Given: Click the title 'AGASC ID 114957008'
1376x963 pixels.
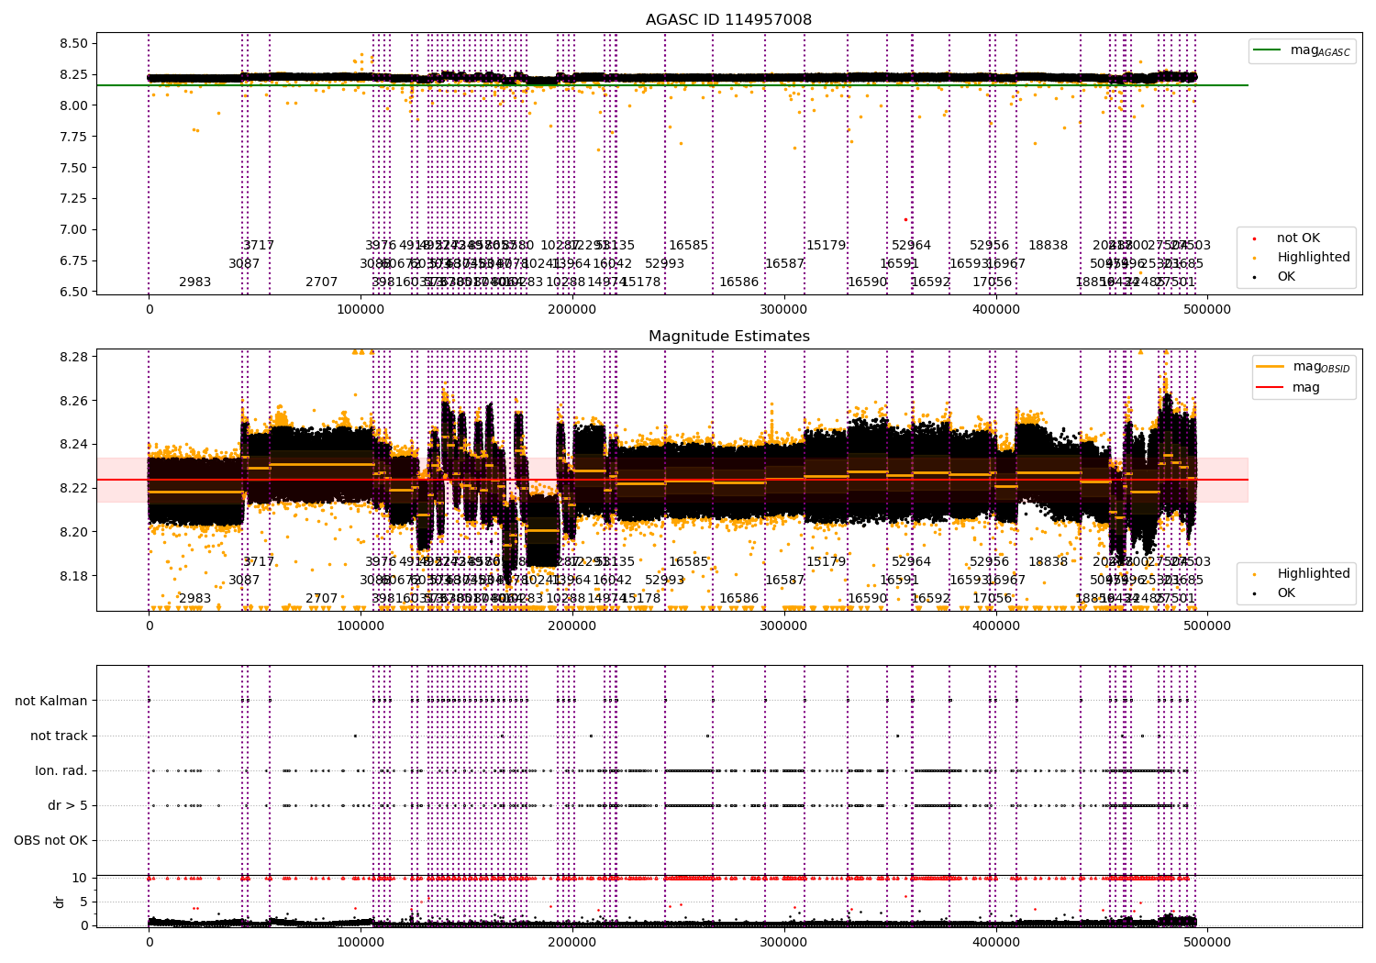Looking at the screenshot, I should coord(728,20).
